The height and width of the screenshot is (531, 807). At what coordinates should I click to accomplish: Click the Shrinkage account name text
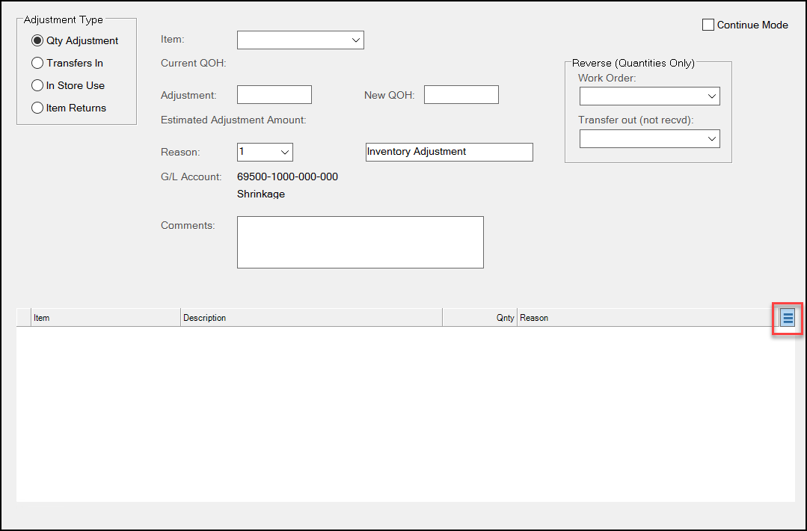(261, 194)
